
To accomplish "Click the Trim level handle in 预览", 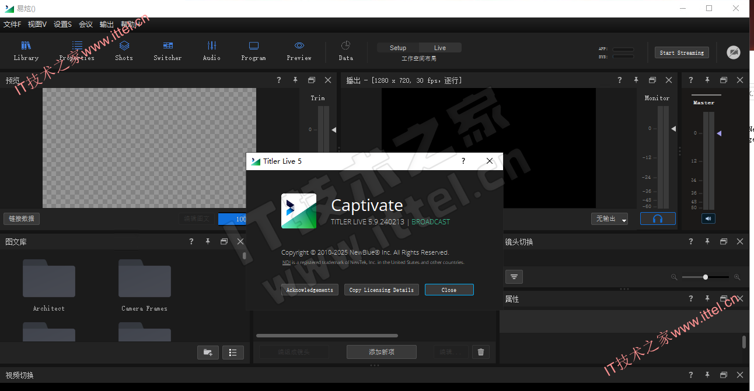I will pos(334,130).
